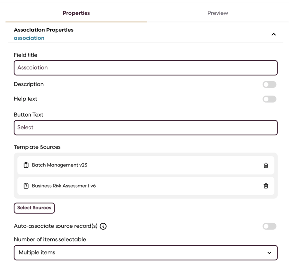Click the clipboard icon for Business Risk Assessment v6
Screen dimensions: 289x263
tap(26, 186)
